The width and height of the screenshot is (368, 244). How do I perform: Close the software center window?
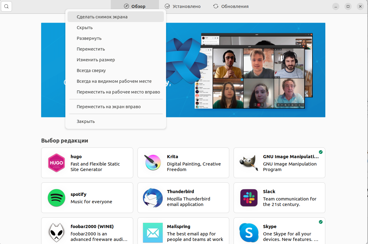point(360,6)
